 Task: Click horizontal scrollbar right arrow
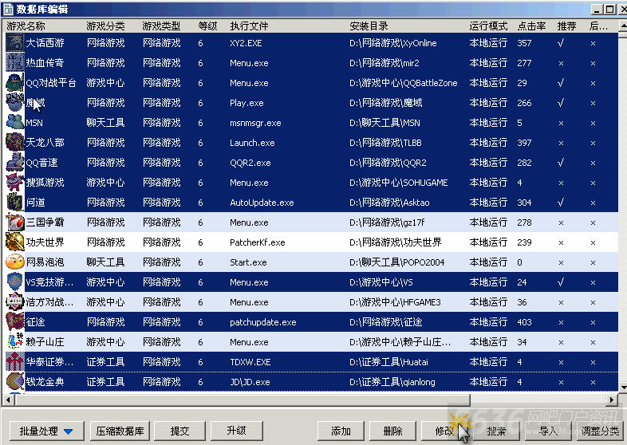611,400
